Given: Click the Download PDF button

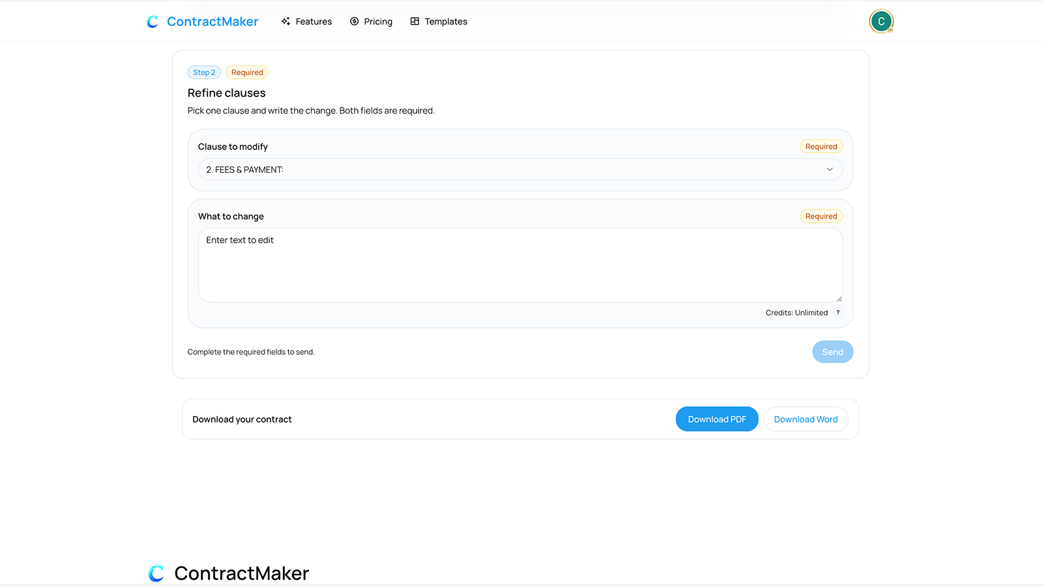Looking at the screenshot, I should tap(716, 419).
